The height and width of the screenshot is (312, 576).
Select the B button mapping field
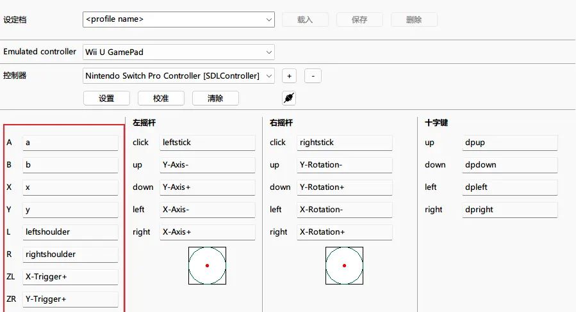tap(70, 165)
